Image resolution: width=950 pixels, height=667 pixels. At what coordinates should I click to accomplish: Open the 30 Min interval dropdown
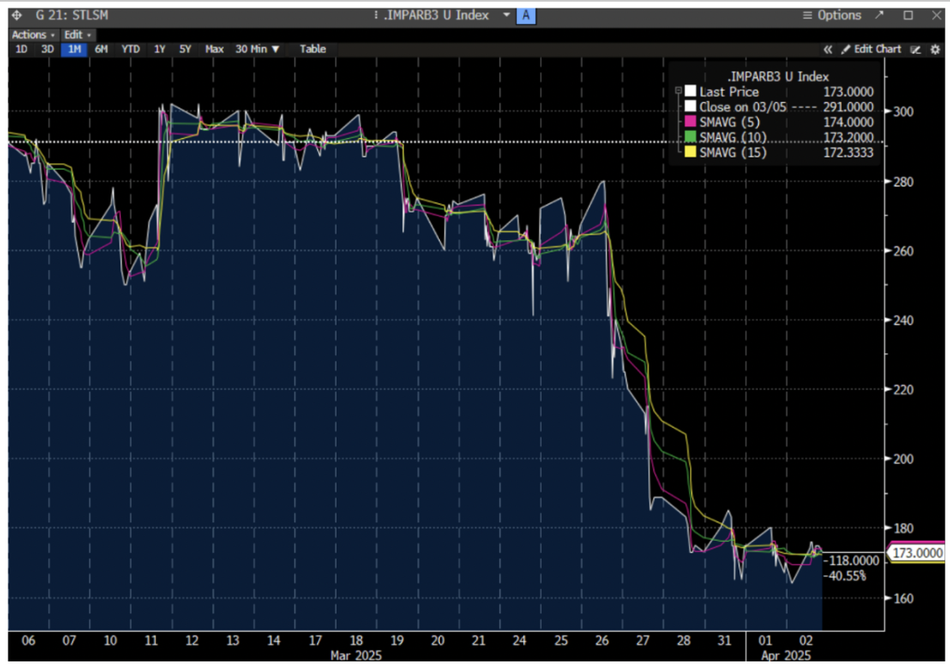pyautogui.click(x=257, y=49)
